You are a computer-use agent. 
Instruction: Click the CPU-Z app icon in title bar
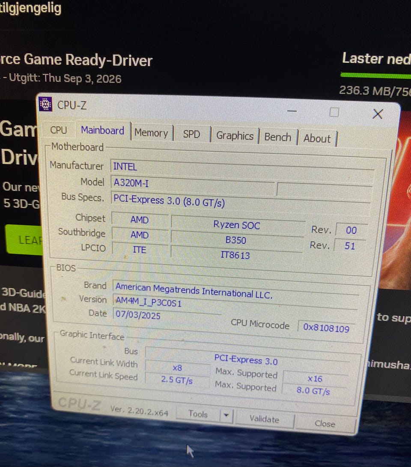45,104
